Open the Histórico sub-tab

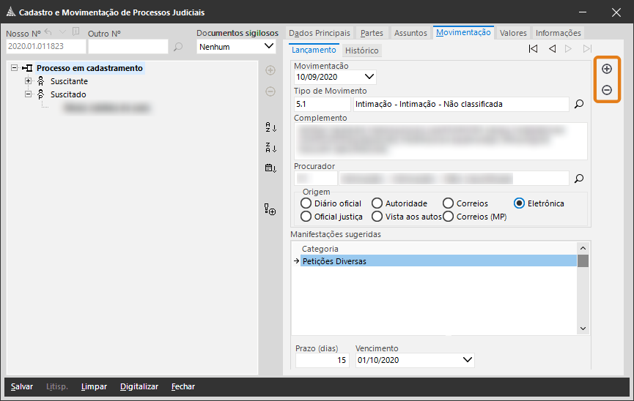coord(361,51)
